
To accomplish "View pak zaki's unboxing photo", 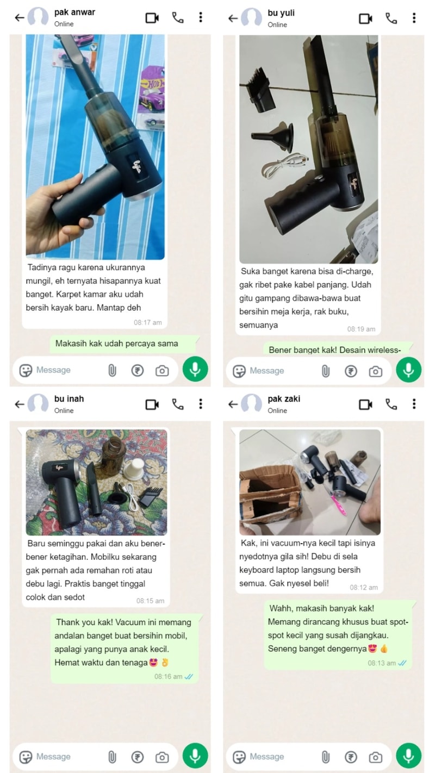I will (310, 482).
